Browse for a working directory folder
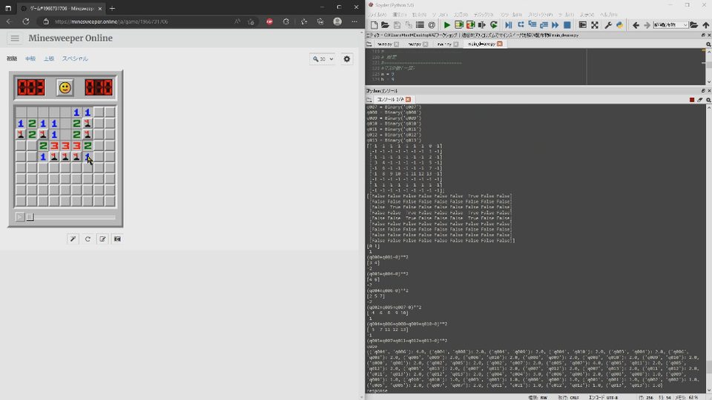This screenshot has width=712, height=400. 694,25
